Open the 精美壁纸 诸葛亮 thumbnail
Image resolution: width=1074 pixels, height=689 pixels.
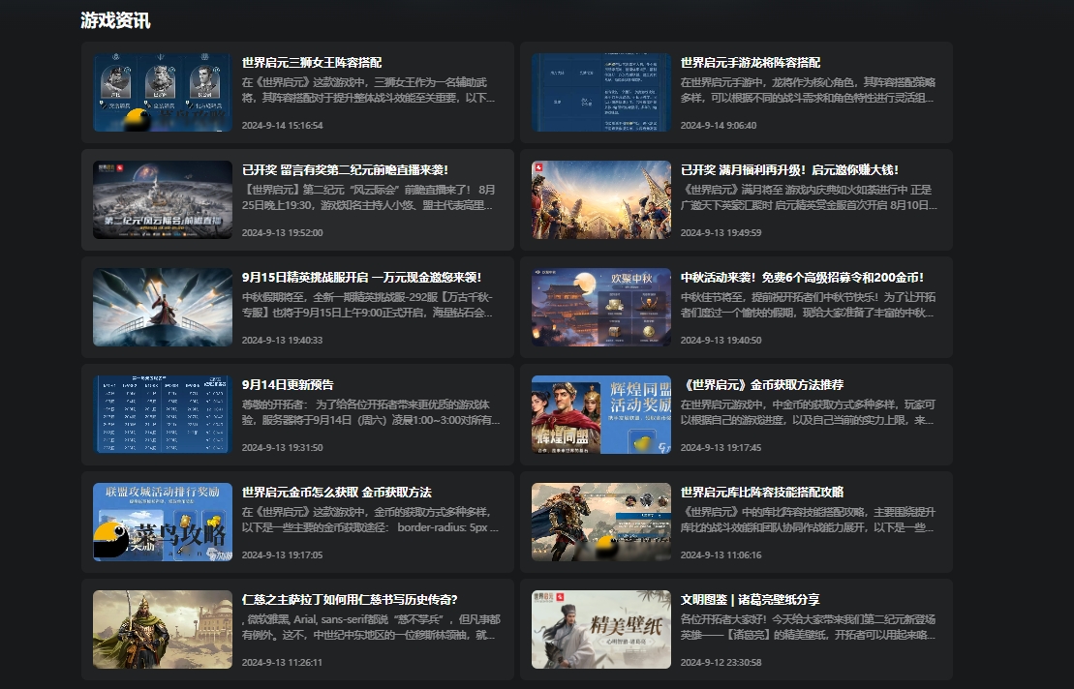point(600,630)
